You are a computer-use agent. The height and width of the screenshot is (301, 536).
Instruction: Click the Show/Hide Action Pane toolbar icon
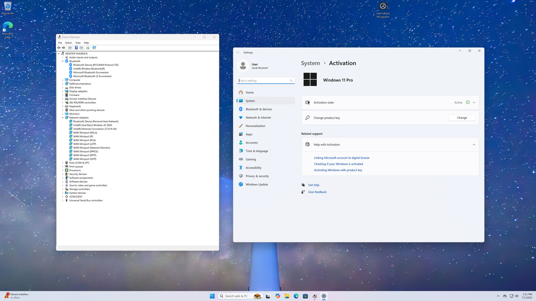[x=81, y=48]
